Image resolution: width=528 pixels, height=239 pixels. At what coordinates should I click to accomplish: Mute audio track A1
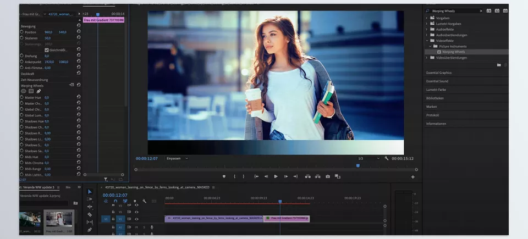[x=136, y=227]
